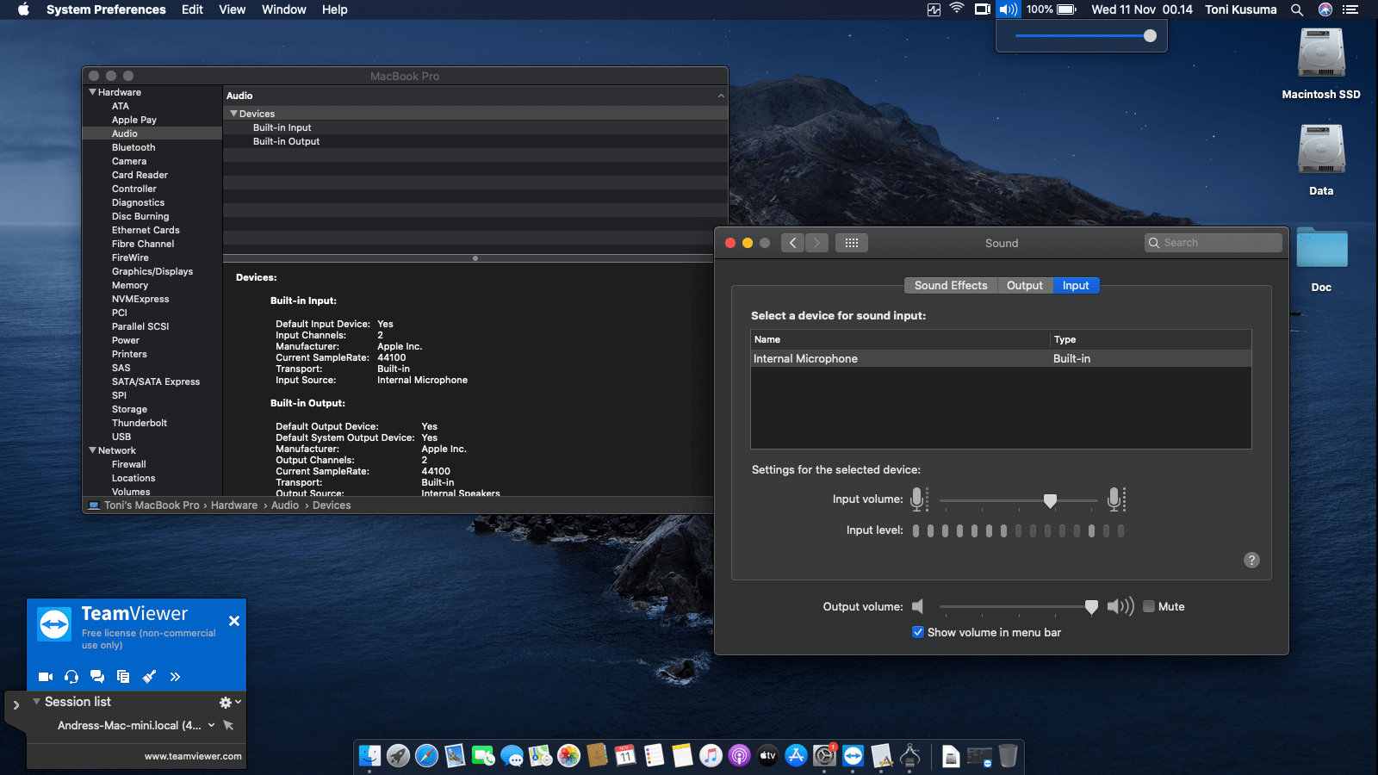Click the remote control cursor icon for Andress-Mac-mini
Screen dimensions: 1378x775
(x=228, y=725)
